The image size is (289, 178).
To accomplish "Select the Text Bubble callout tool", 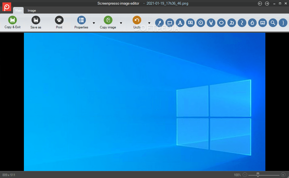I will (190, 23).
